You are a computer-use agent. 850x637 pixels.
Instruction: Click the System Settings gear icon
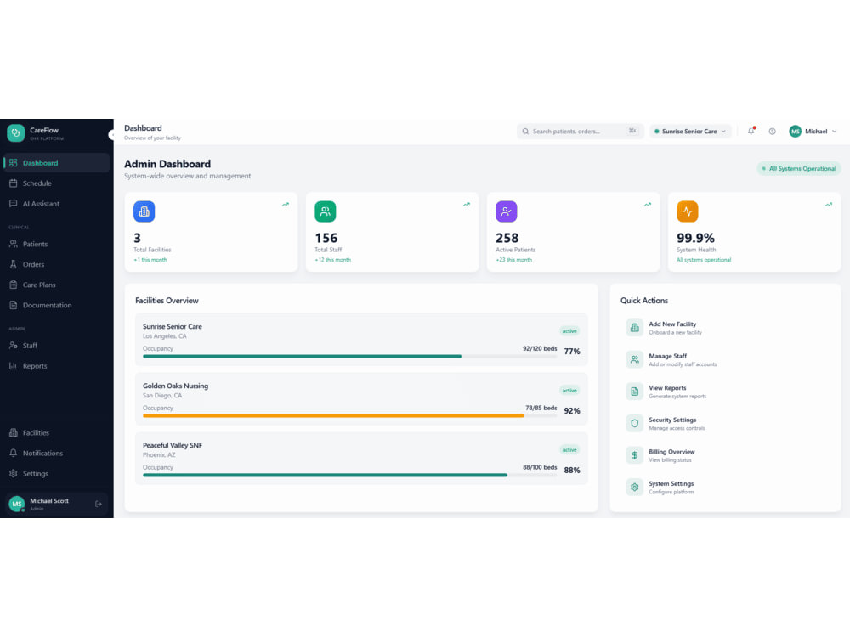(x=634, y=487)
